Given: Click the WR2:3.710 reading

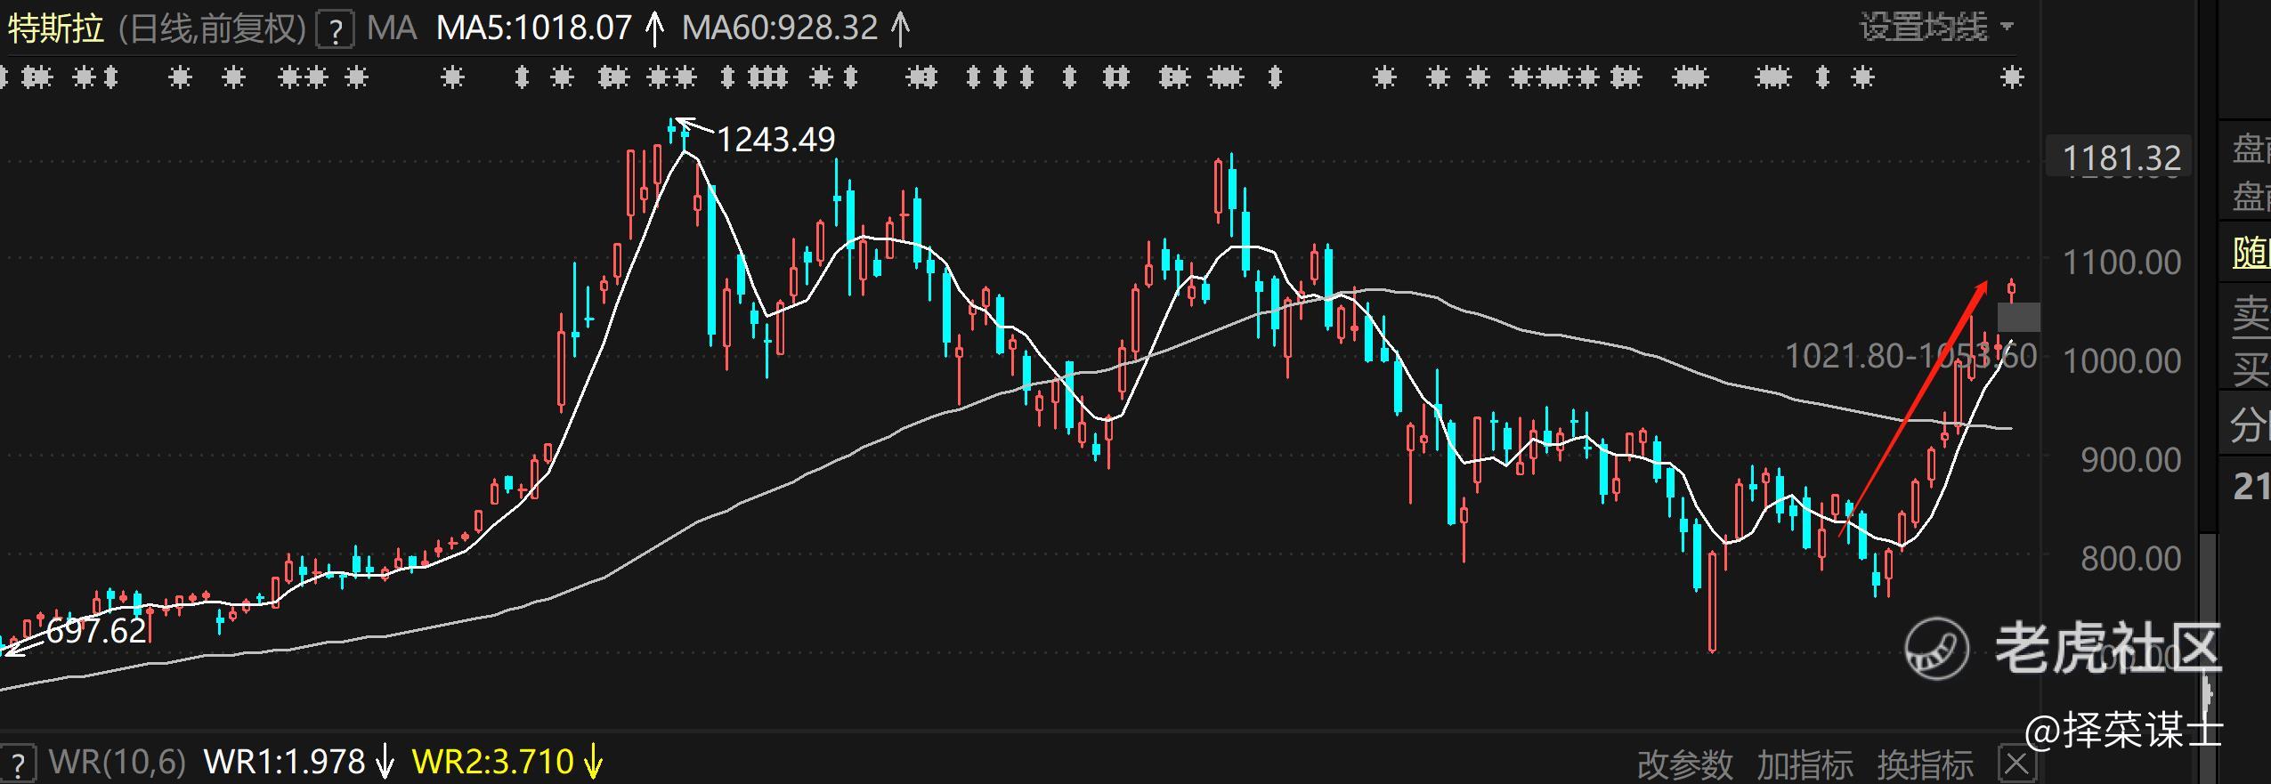Looking at the screenshot, I should [x=493, y=763].
